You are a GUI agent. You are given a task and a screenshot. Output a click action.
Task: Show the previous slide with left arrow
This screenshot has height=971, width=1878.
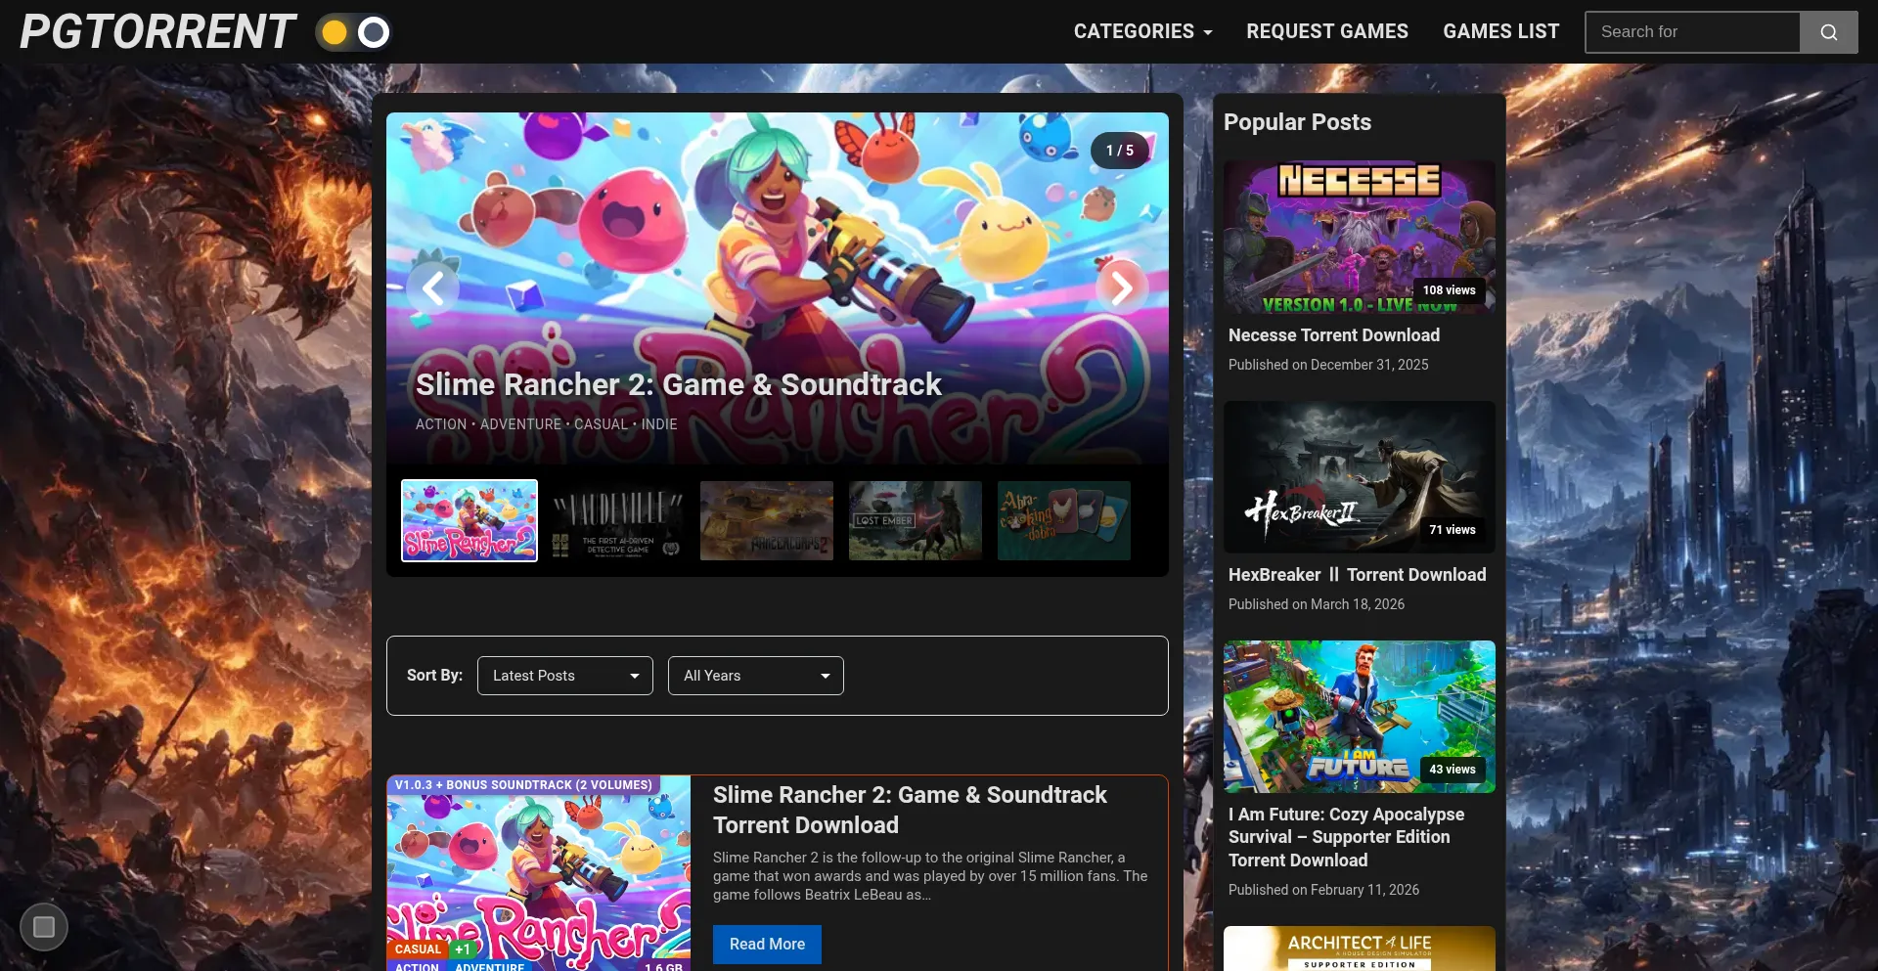pos(432,287)
